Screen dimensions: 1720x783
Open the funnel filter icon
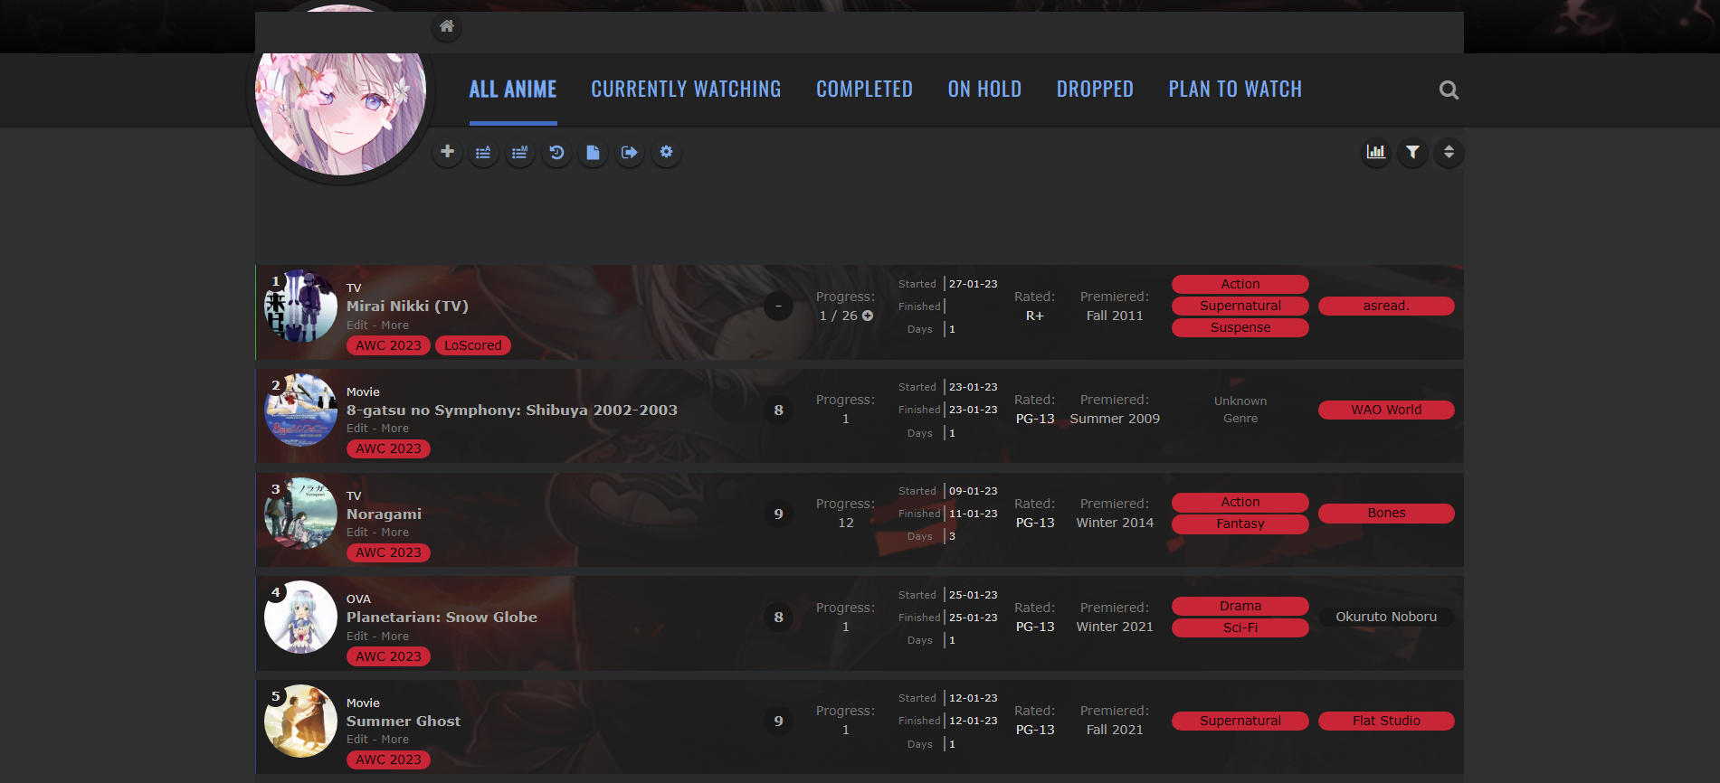pyautogui.click(x=1412, y=152)
